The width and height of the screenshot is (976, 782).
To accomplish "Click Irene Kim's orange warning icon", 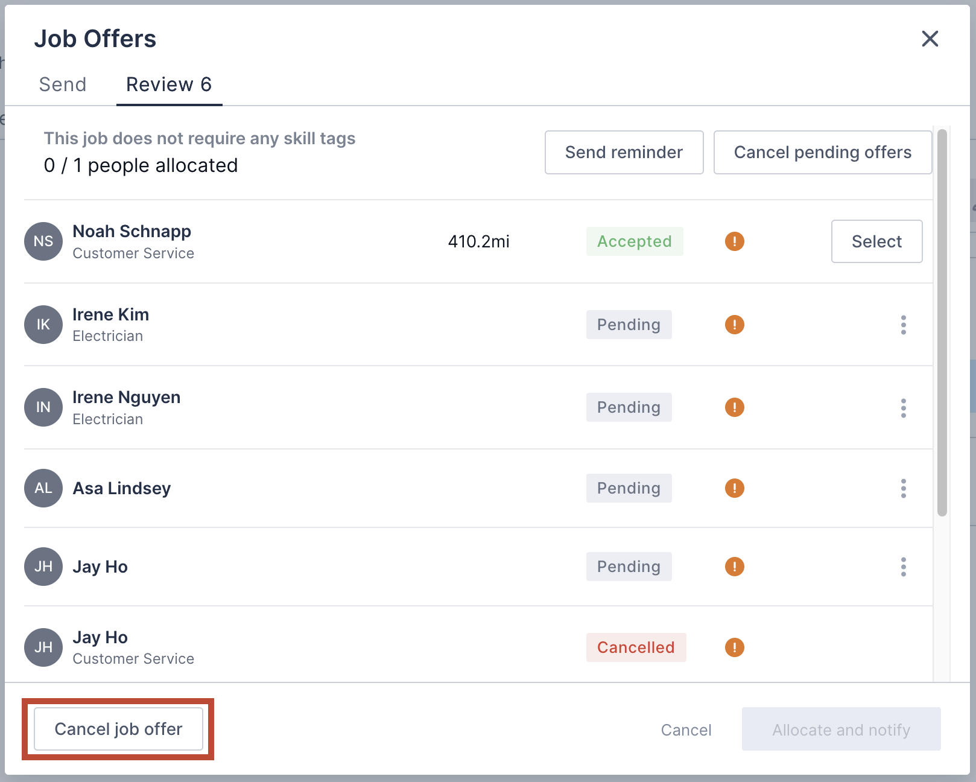I will pos(734,325).
